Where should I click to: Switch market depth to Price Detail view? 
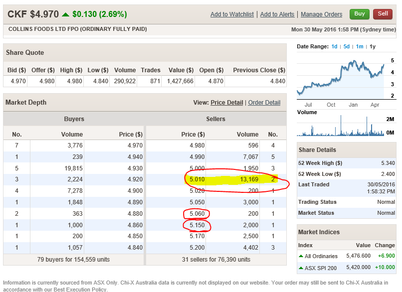point(226,103)
